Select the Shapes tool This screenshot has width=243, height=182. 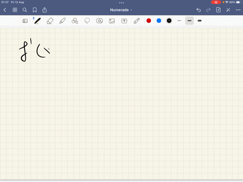(75, 21)
